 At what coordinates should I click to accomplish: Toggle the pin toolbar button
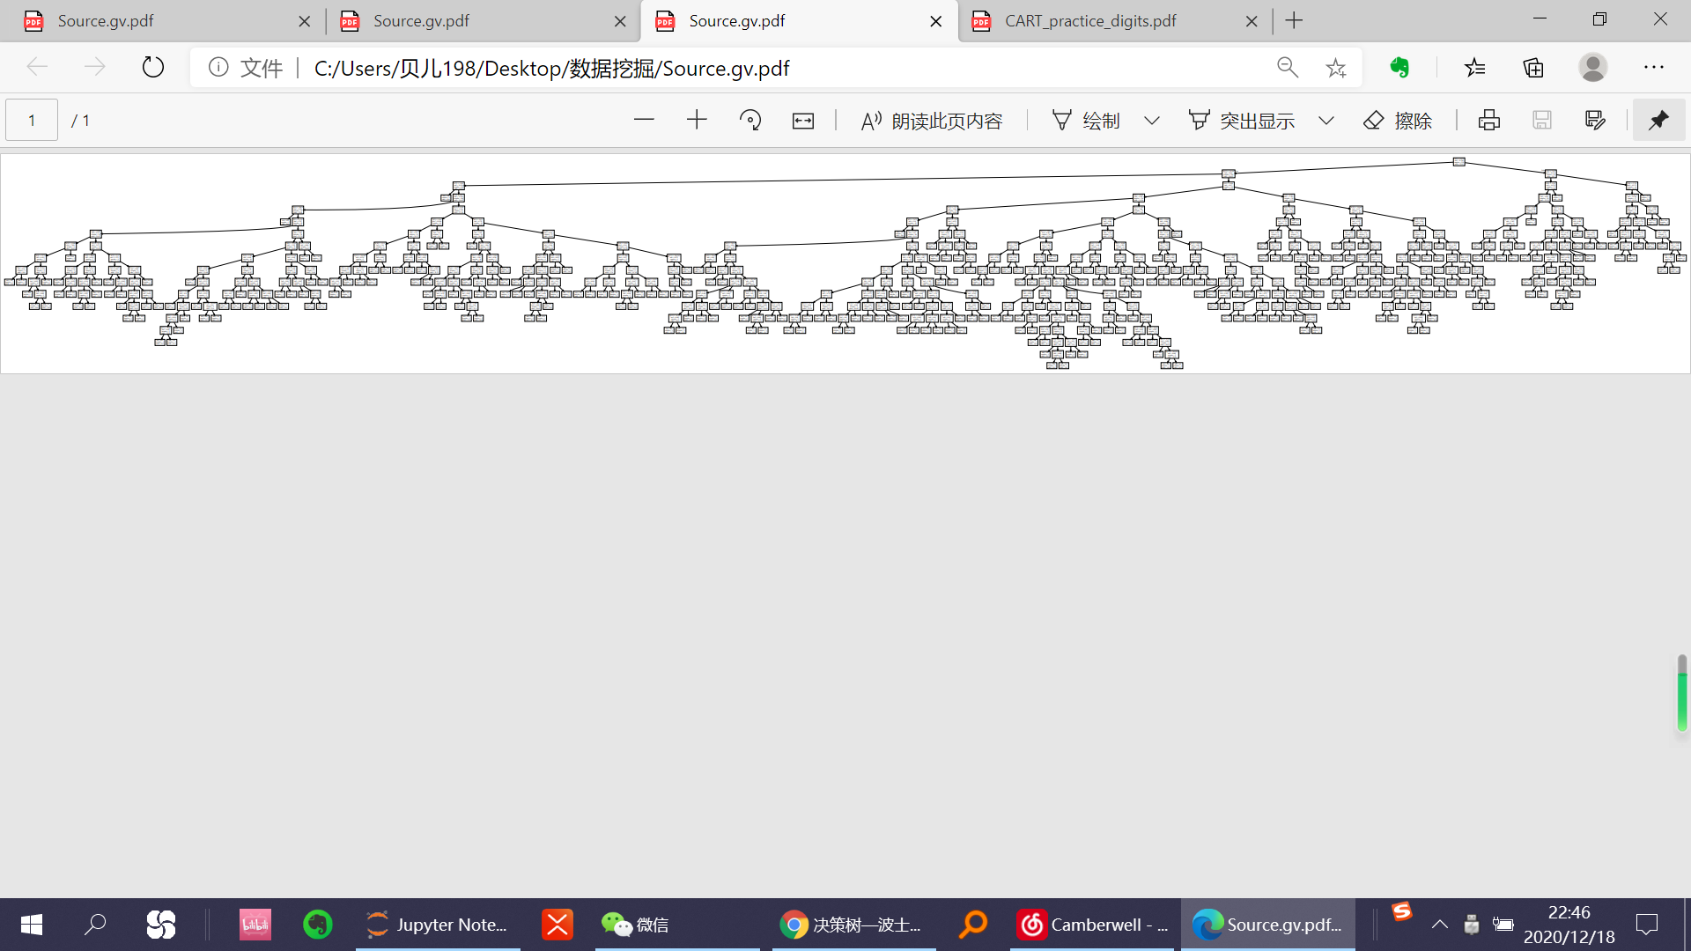1658,121
